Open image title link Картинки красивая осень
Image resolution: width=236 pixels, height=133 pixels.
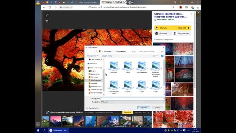(171, 15)
